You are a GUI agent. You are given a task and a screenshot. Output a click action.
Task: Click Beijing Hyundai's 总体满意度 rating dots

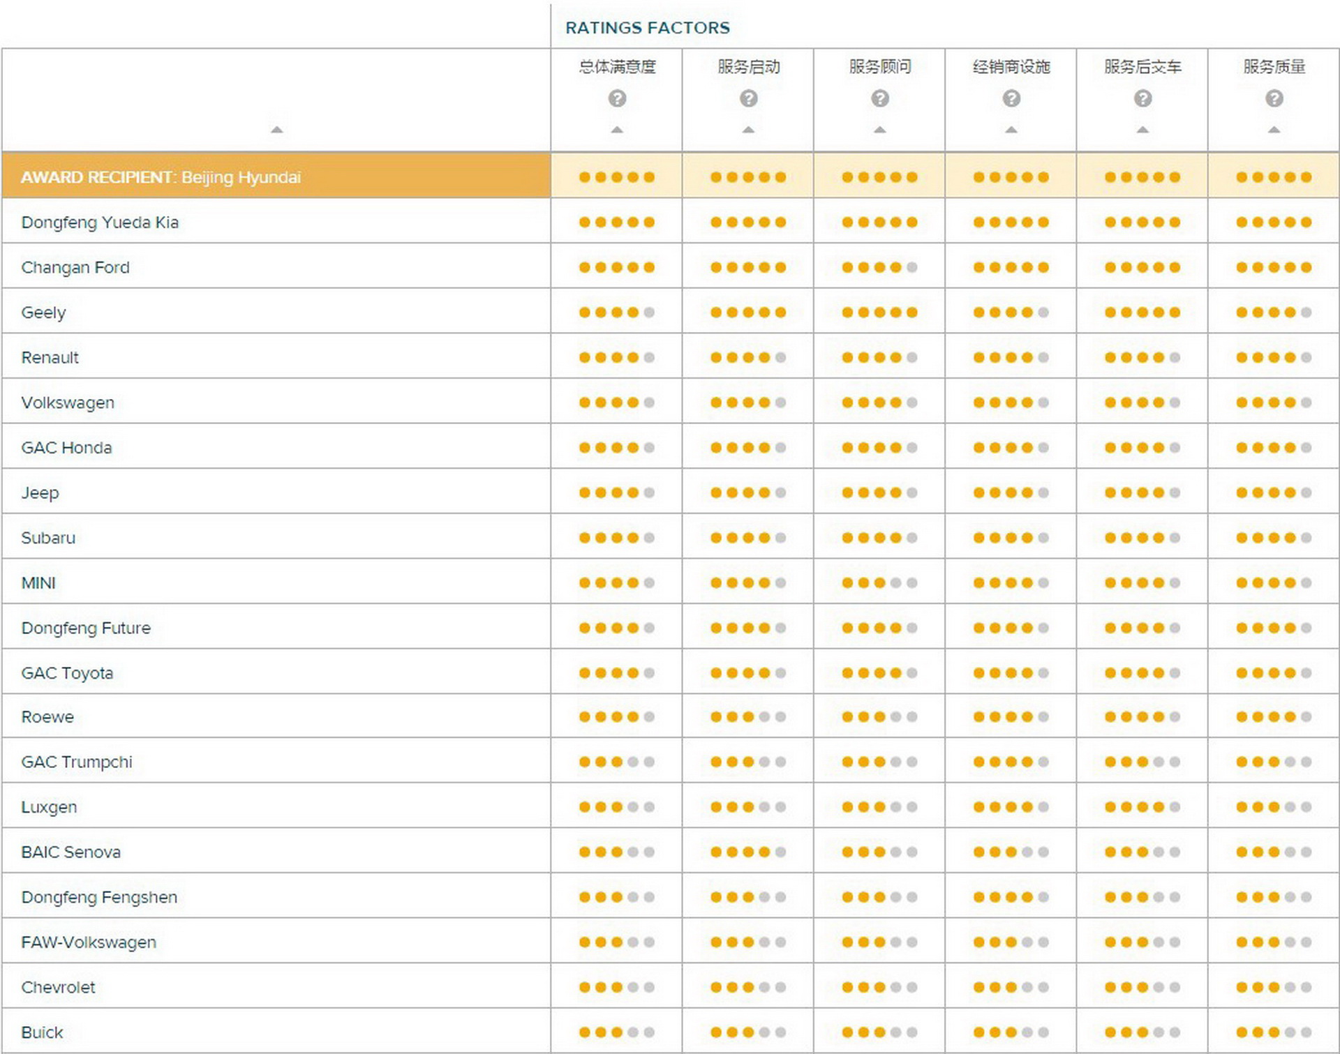pos(617,177)
